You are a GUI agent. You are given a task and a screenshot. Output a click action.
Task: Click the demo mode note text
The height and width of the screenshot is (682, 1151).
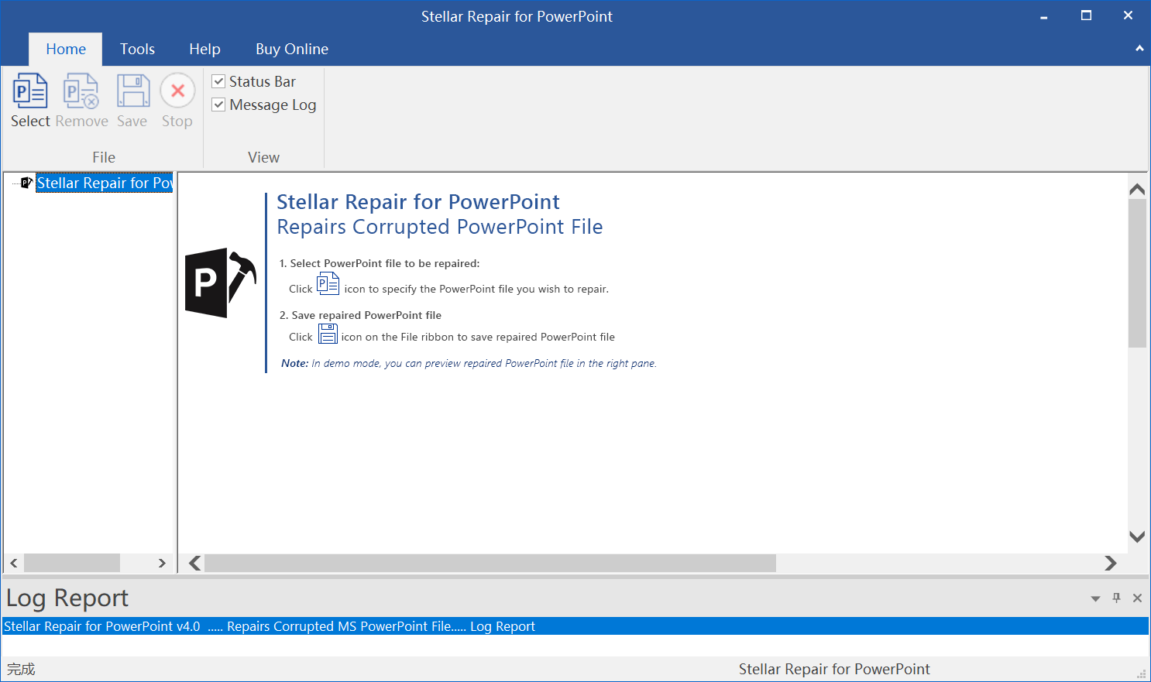(469, 363)
